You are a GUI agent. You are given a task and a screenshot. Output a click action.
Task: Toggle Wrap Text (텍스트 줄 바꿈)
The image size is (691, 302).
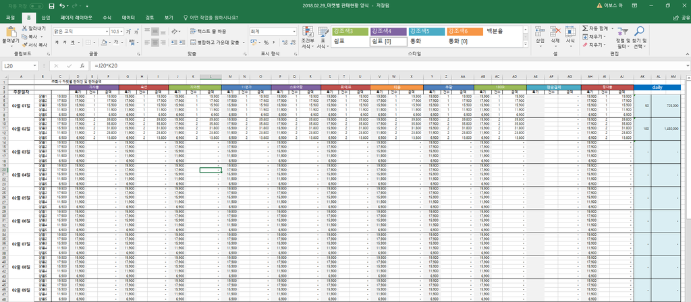[209, 32]
